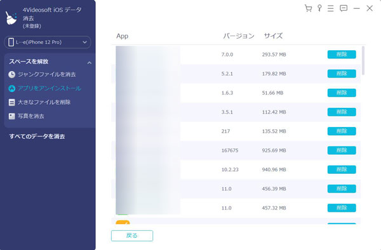Screen dimensions: 381x250
Task: Select 写真を消去 menu item
Action: pyautogui.click(x=31, y=116)
